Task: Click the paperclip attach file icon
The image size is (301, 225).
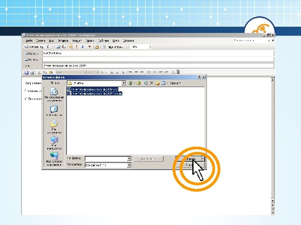Action: (x=48, y=47)
